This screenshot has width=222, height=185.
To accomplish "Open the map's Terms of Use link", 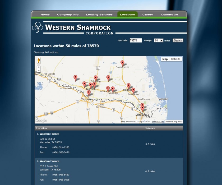I will (x=158, y=122).
